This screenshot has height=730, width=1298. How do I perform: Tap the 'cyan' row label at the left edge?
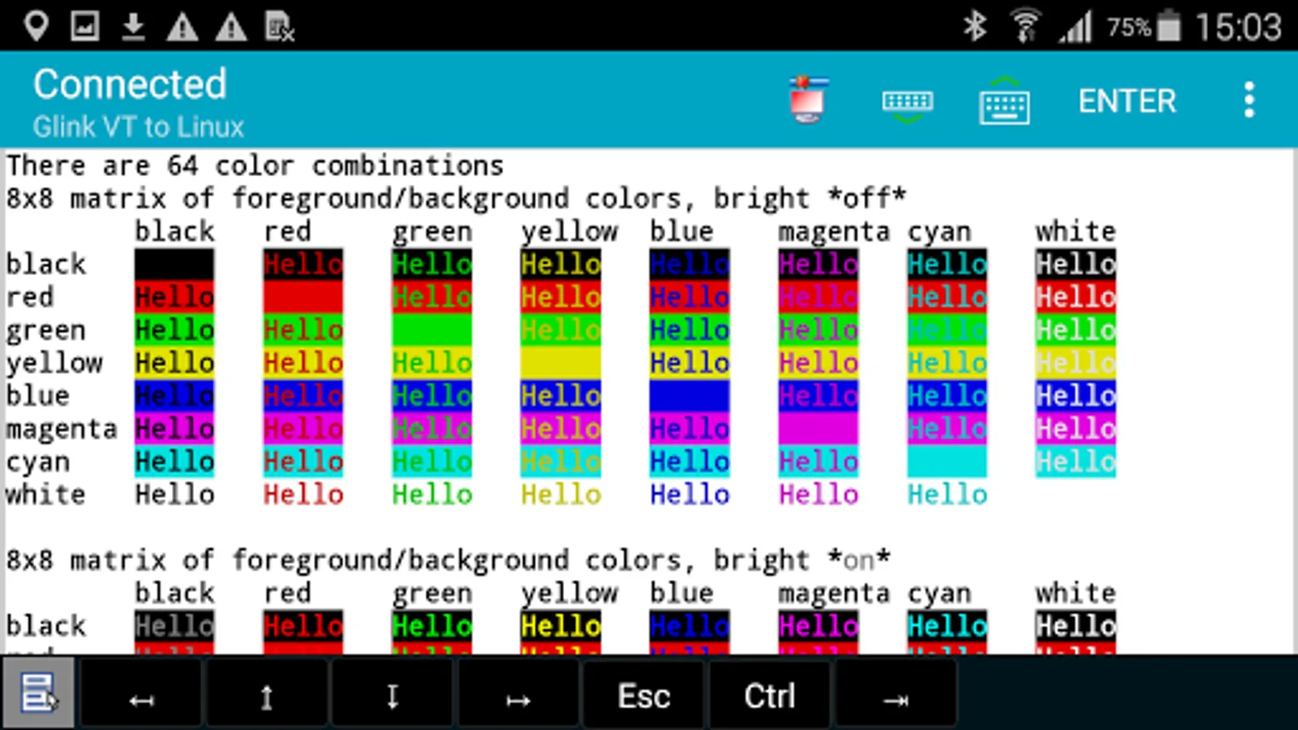tap(38, 462)
